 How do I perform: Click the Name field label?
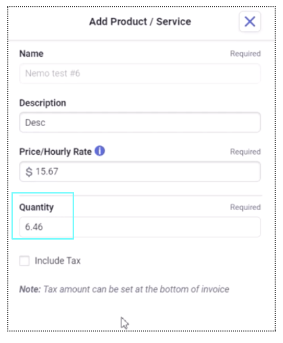pyautogui.click(x=31, y=54)
